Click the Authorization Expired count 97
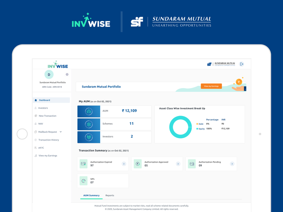 click(92, 166)
